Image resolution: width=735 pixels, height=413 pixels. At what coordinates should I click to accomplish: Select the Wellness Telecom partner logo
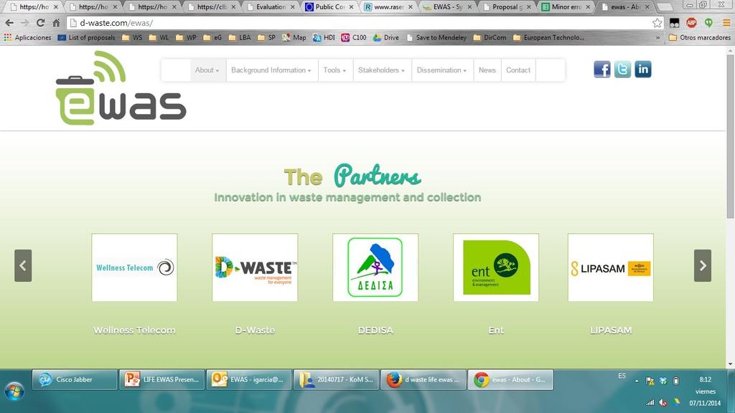134,267
